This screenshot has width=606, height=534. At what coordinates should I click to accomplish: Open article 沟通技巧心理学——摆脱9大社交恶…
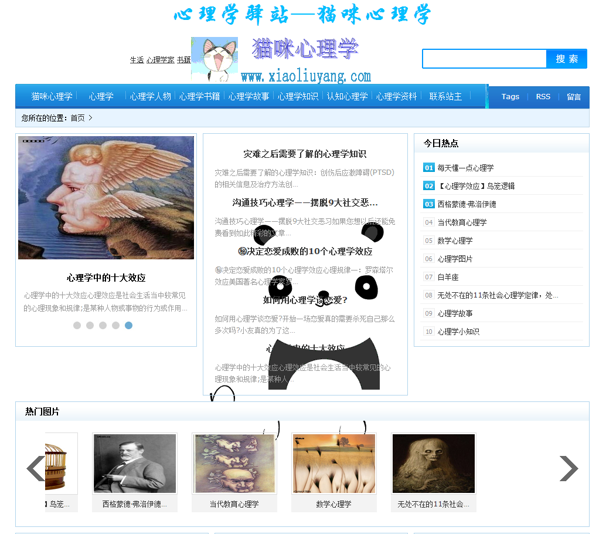[305, 203]
